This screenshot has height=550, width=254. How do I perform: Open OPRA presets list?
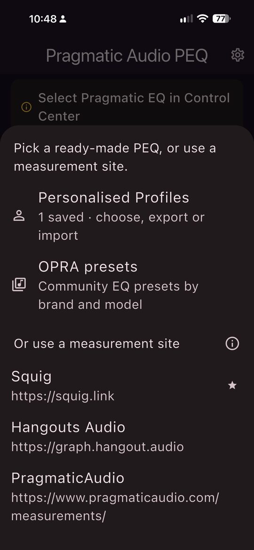[127, 285]
